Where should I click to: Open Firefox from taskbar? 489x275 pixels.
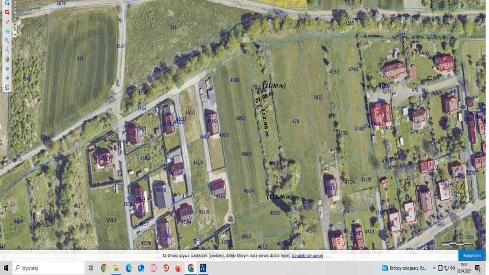[x=178, y=268]
